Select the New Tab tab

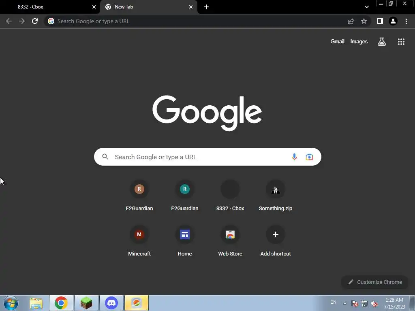coord(149,7)
